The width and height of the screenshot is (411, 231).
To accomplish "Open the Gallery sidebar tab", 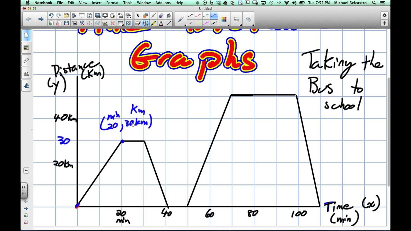I will pos(26,48).
